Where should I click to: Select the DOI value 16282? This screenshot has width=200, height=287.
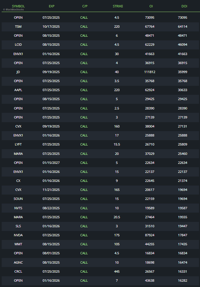coord(183,280)
